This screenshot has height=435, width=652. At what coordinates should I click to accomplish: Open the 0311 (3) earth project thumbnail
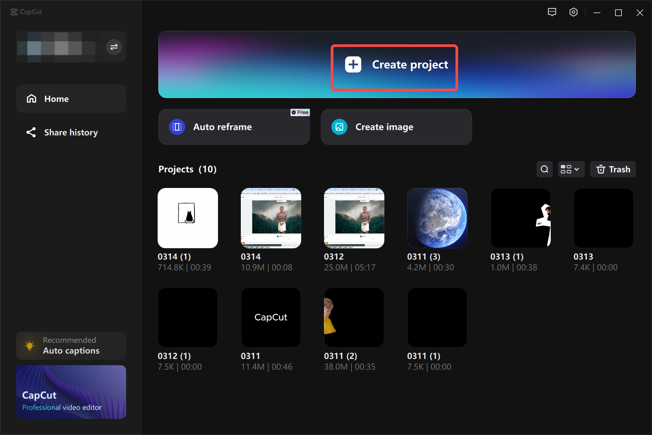pos(437,218)
